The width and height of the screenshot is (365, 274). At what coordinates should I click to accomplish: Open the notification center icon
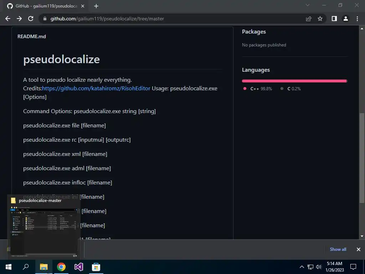point(353,267)
